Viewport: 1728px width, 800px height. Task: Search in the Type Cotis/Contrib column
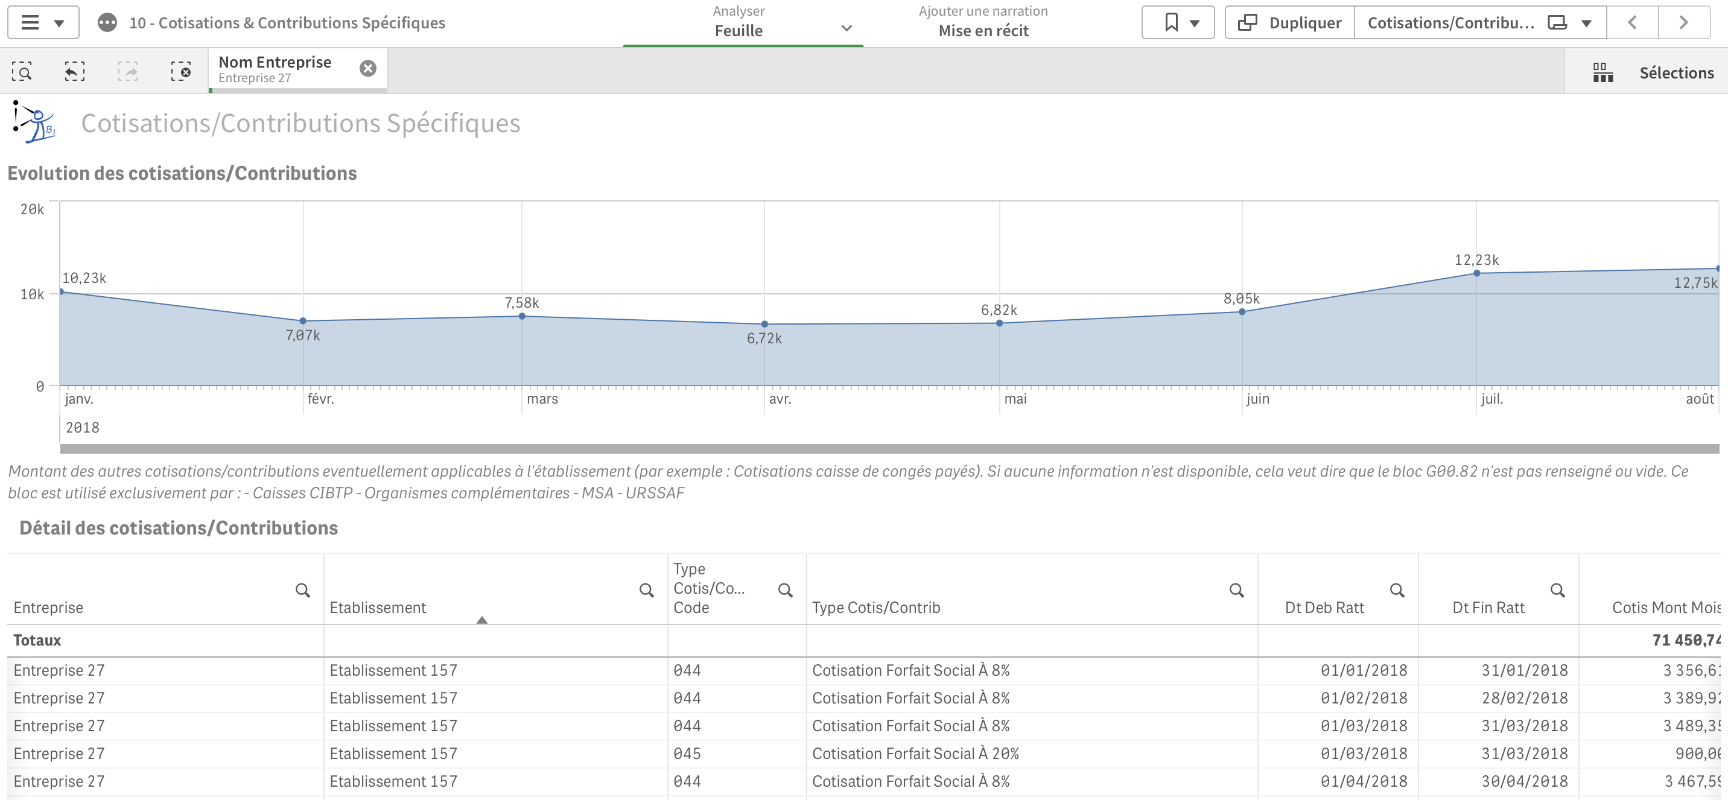coord(1236,590)
